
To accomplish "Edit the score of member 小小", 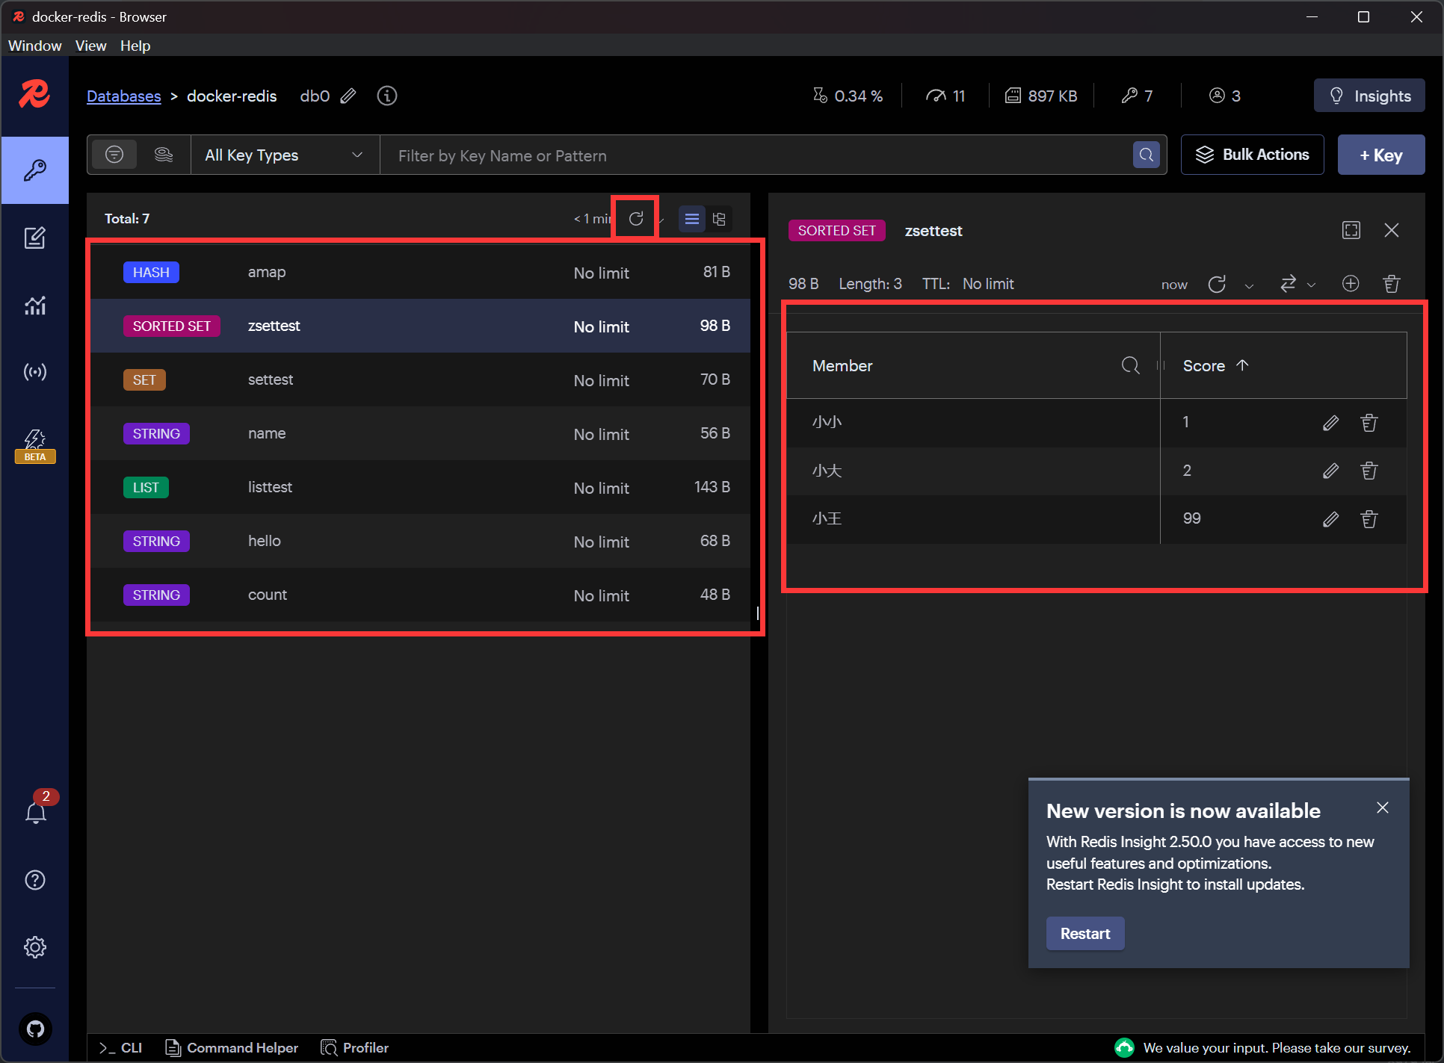I will pos(1330,423).
